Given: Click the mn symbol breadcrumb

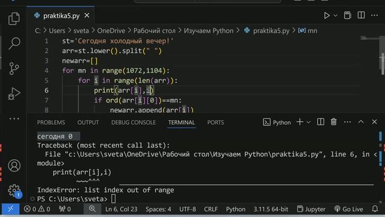Looking at the screenshot, I should [307, 31].
